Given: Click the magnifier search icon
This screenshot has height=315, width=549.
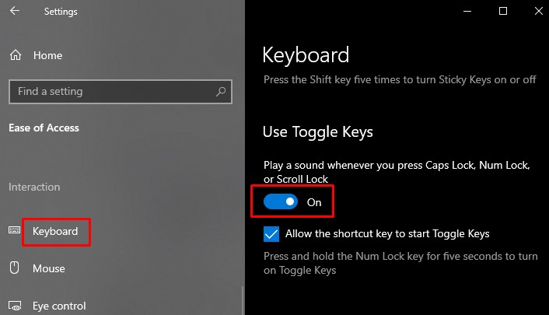Looking at the screenshot, I should pos(221,92).
